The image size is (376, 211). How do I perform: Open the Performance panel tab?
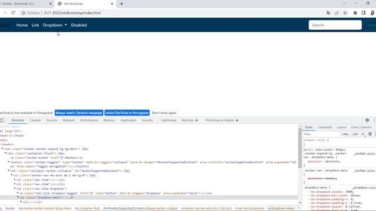[89, 120]
